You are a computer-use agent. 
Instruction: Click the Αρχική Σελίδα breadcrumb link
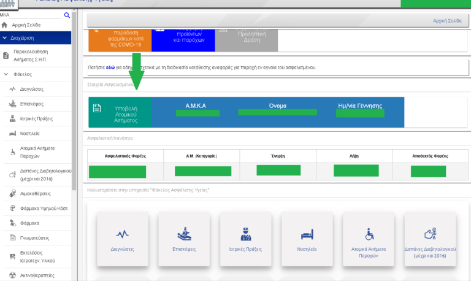[446, 21]
